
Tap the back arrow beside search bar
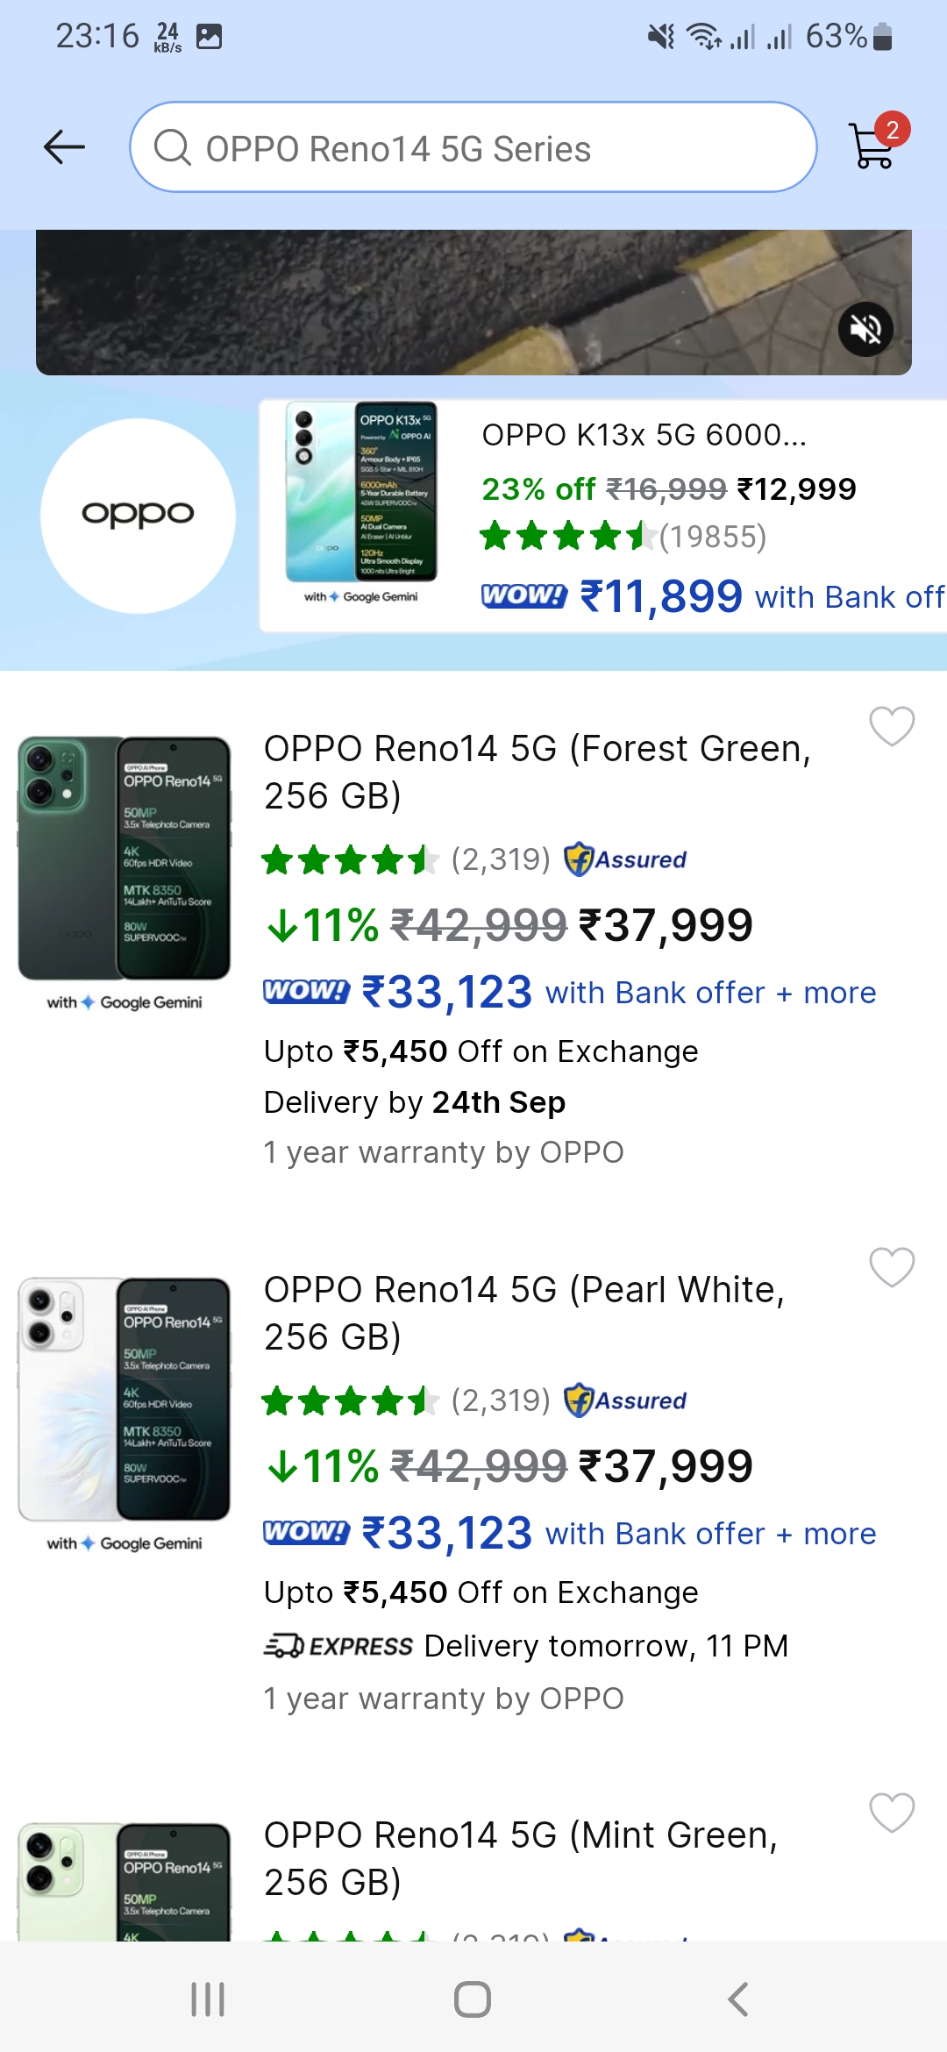pyautogui.click(x=64, y=147)
